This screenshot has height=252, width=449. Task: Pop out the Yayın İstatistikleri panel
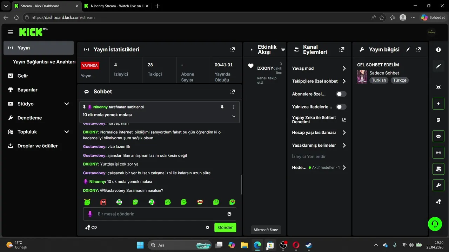tap(233, 50)
